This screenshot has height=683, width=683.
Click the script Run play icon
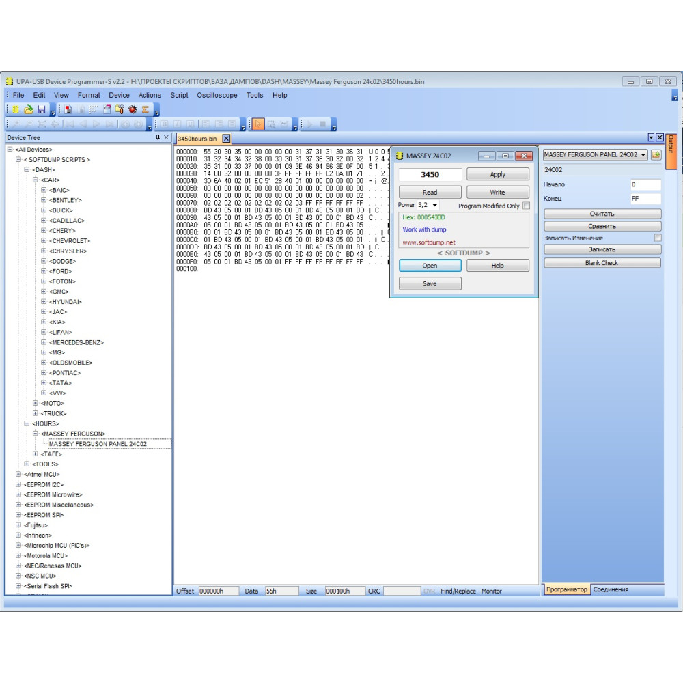pyautogui.click(x=309, y=124)
